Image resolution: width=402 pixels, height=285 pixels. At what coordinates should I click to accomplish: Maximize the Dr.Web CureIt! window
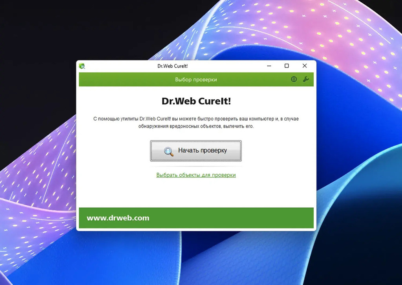(x=287, y=66)
